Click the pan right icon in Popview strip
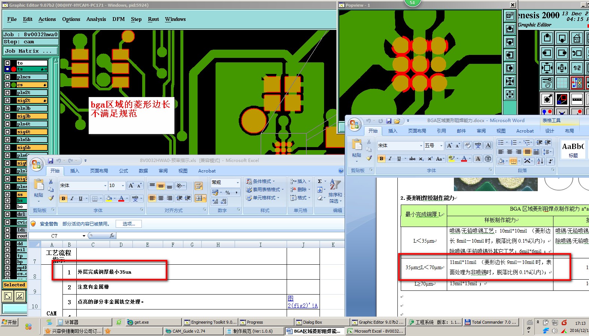The width and height of the screenshot is (589, 336). pyautogui.click(x=510, y=68)
